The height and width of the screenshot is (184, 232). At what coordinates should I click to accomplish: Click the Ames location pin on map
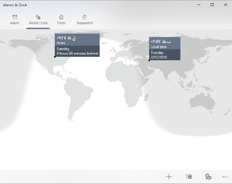click(55, 57)
